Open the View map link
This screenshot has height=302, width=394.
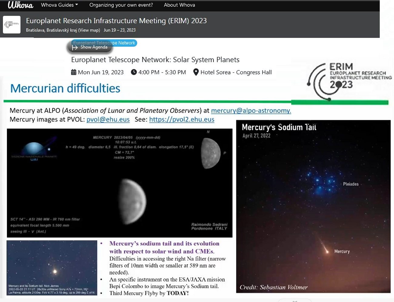pos(89,30)
